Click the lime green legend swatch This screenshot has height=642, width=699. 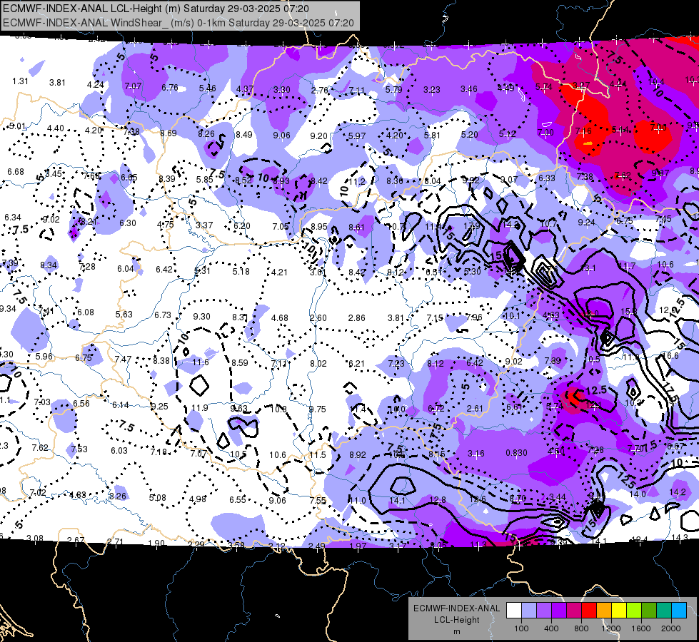[634, 611]
